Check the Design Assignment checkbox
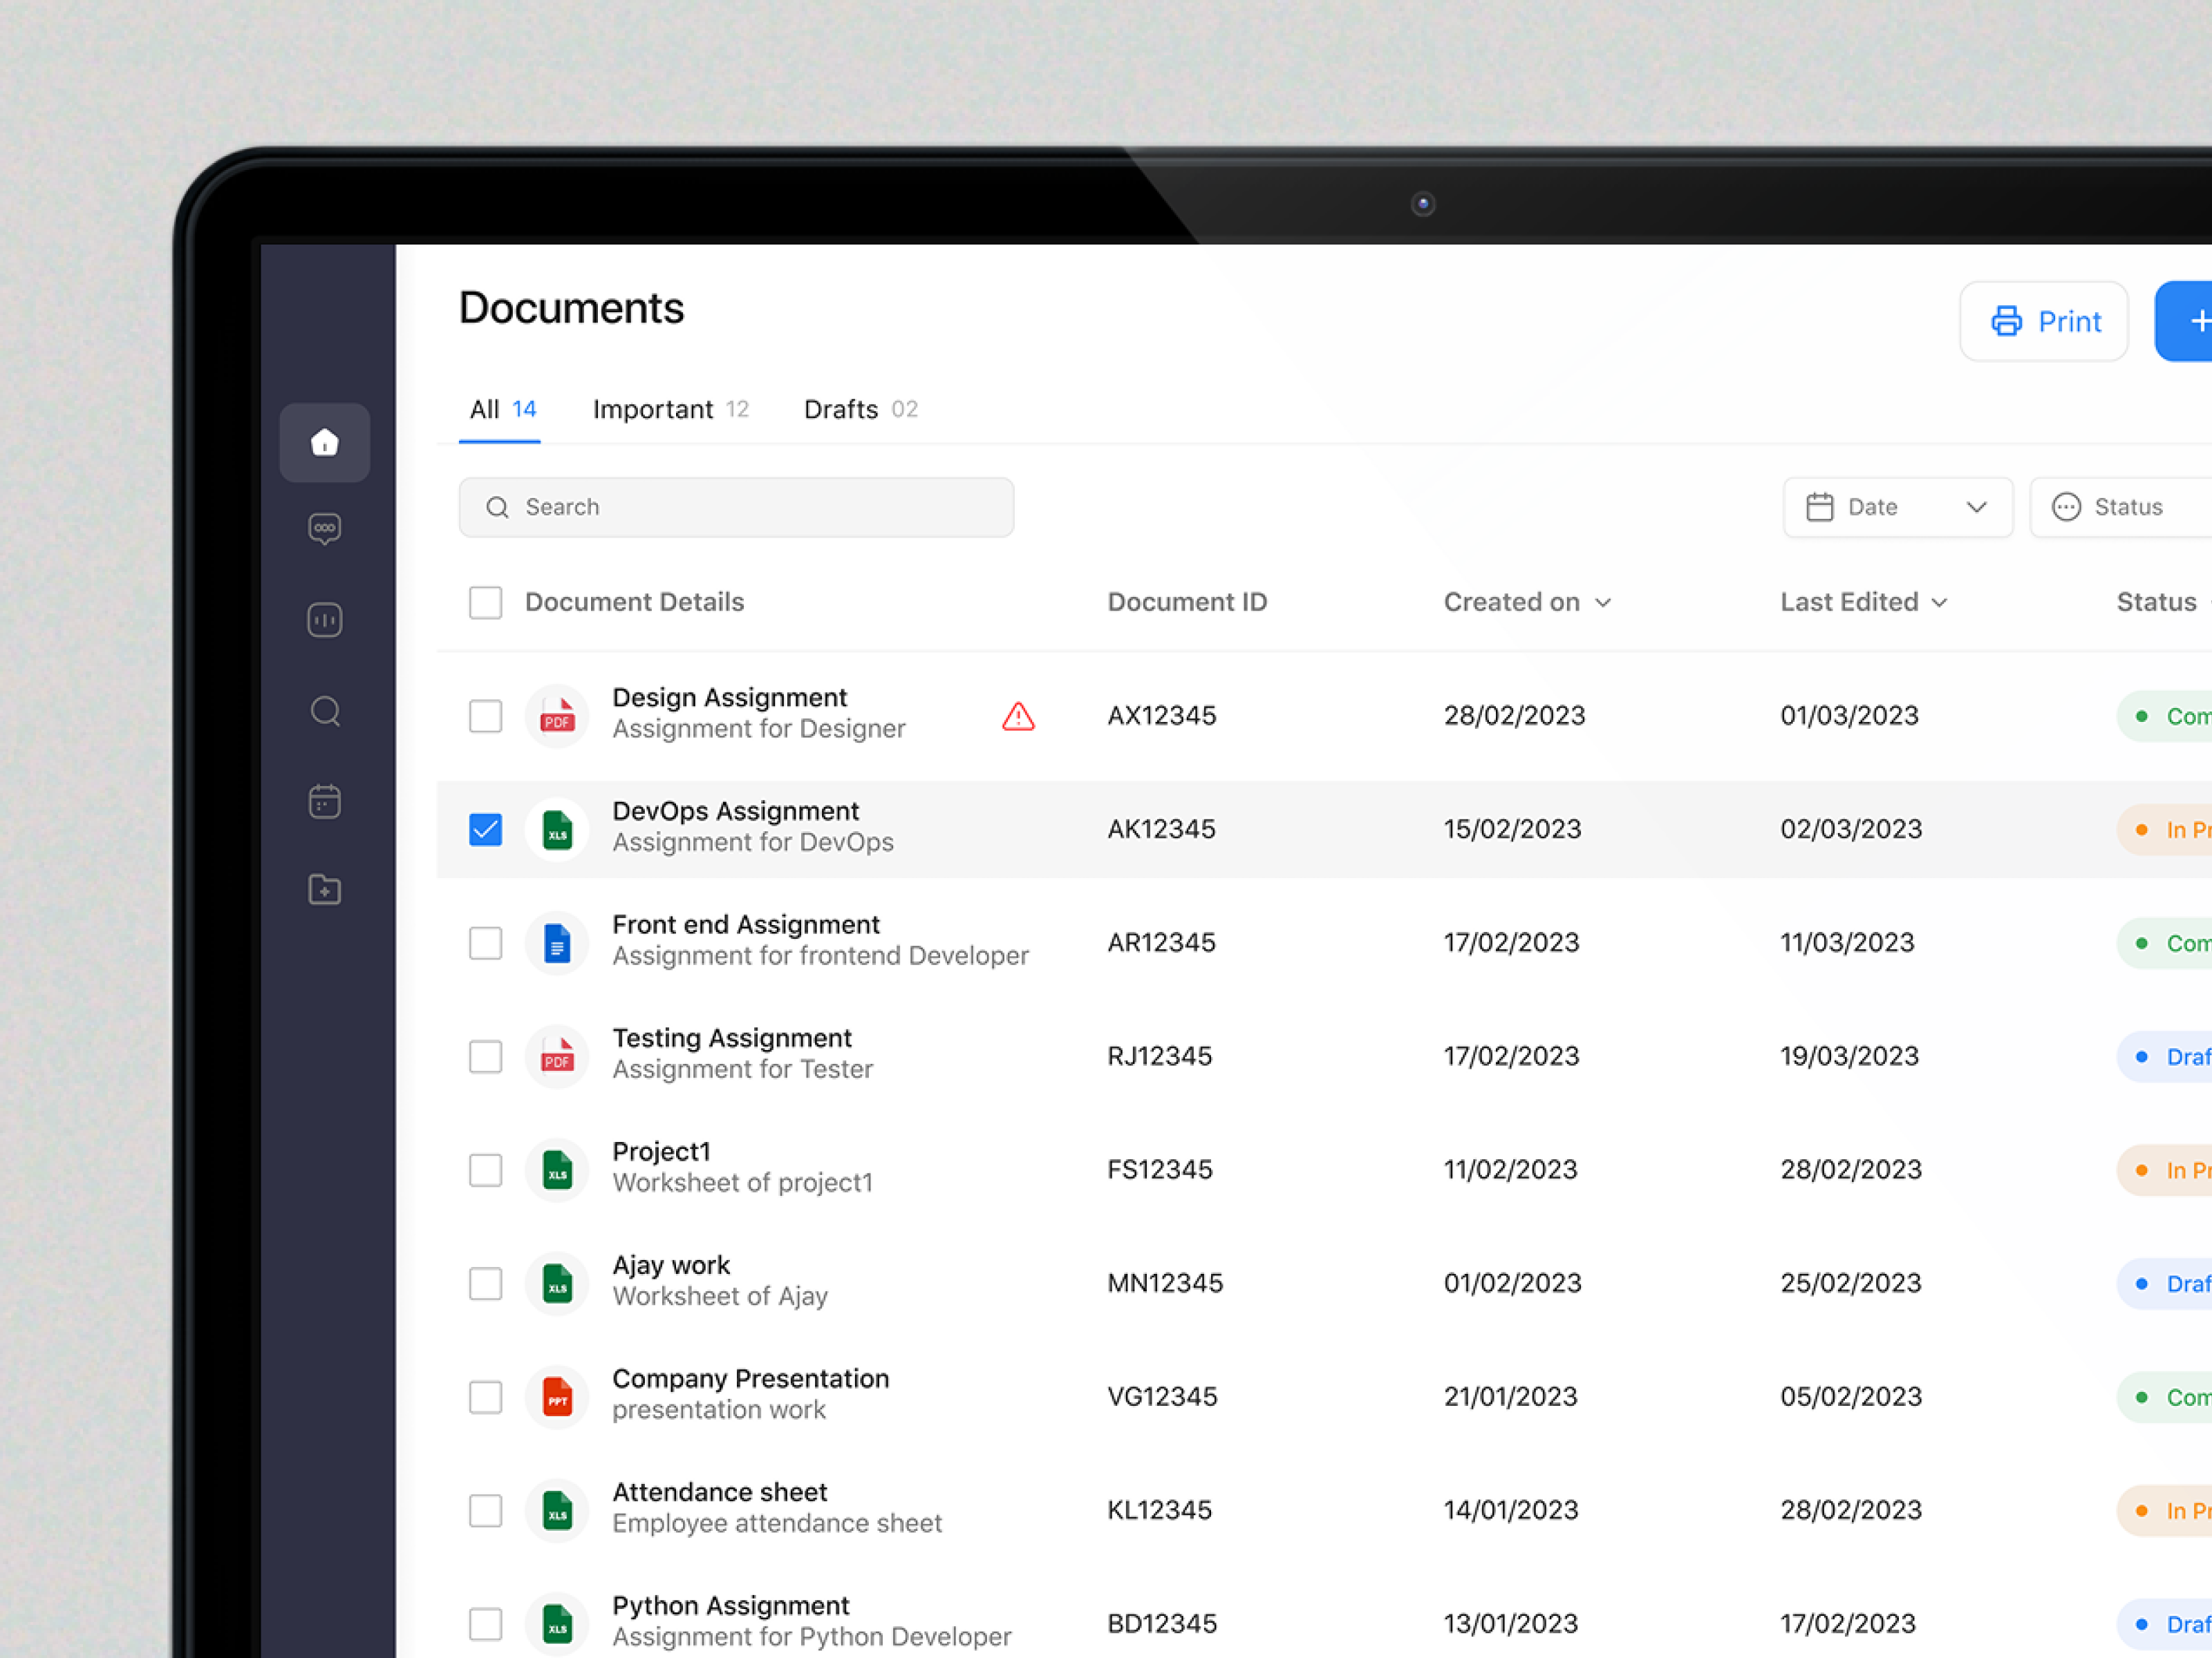This screenshot has height=1658, width=2212. [x=485, y=716]
